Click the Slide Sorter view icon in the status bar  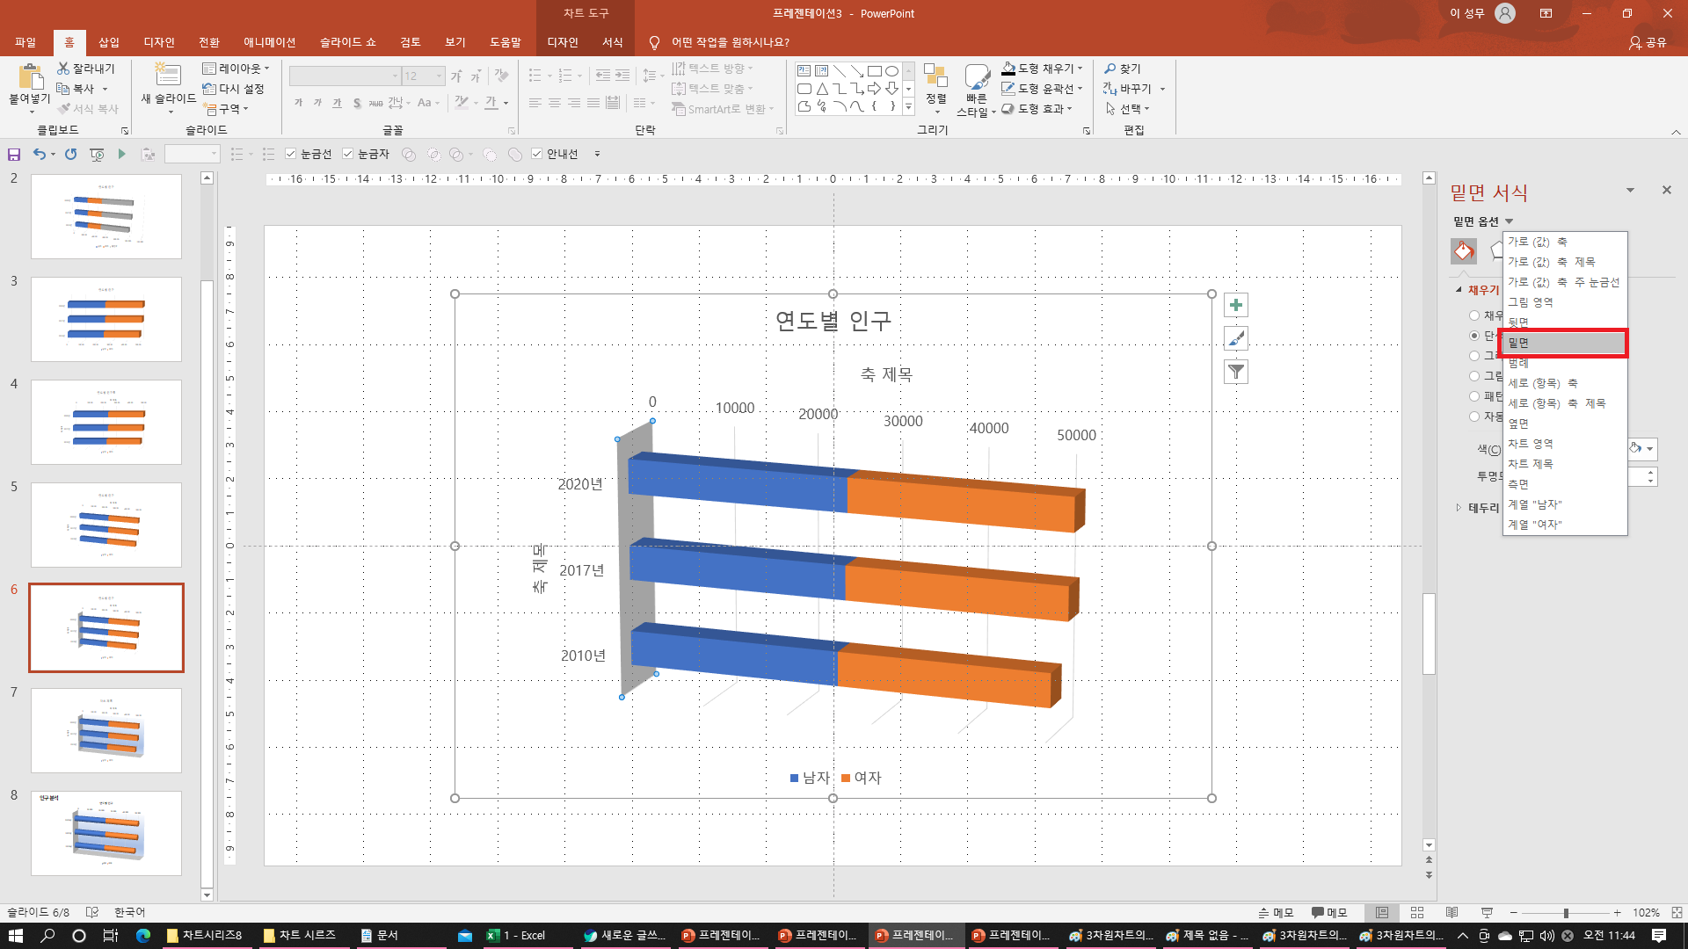[x=1417, y=913]
